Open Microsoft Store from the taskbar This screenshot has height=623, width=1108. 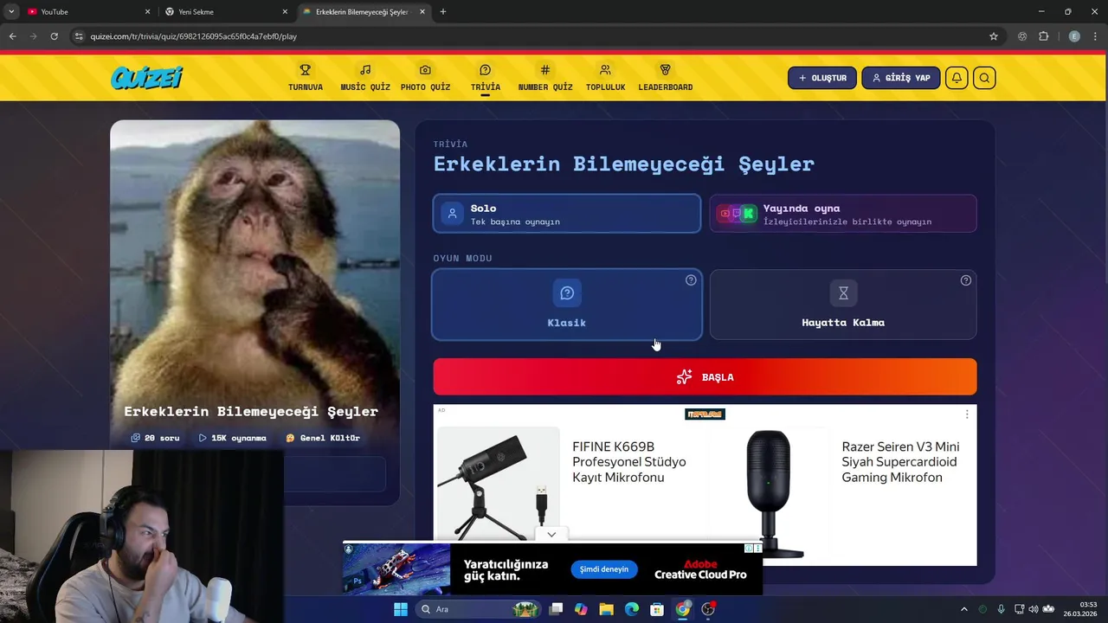pyautogui.click(x=657, y=609)
